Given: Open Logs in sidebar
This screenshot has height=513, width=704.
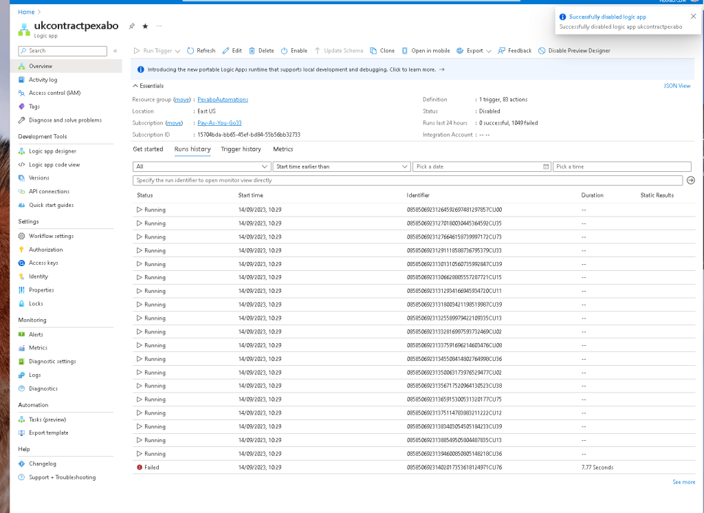Looking at the screenshot, I should (x=34, y=375).
